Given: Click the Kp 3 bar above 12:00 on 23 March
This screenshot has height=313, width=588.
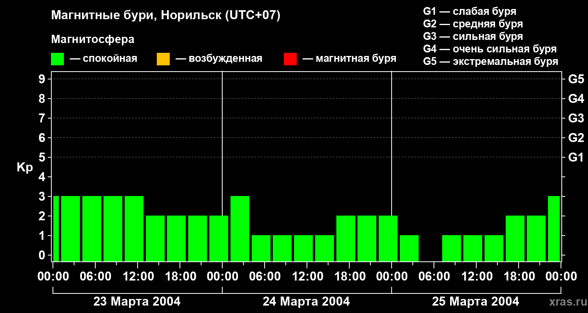Looking at the screenshot, I should pyautogui.click(x=134, y=228).
